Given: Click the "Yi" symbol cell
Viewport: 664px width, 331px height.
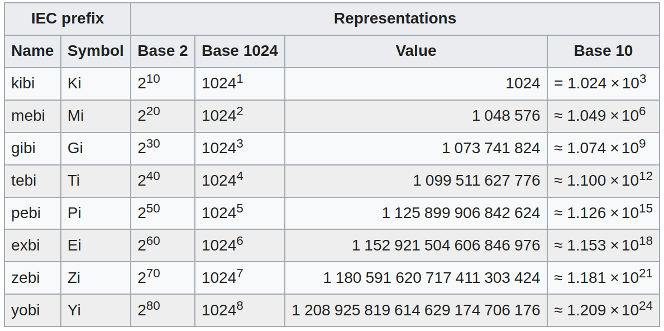Looking at the screenshot, I should tap(74, 310).
